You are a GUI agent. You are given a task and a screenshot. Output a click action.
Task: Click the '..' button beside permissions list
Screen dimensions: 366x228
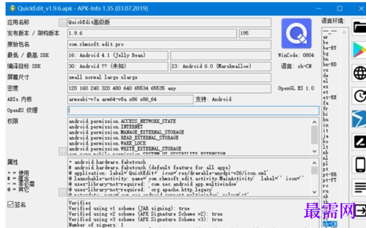[x=63, y=151]
